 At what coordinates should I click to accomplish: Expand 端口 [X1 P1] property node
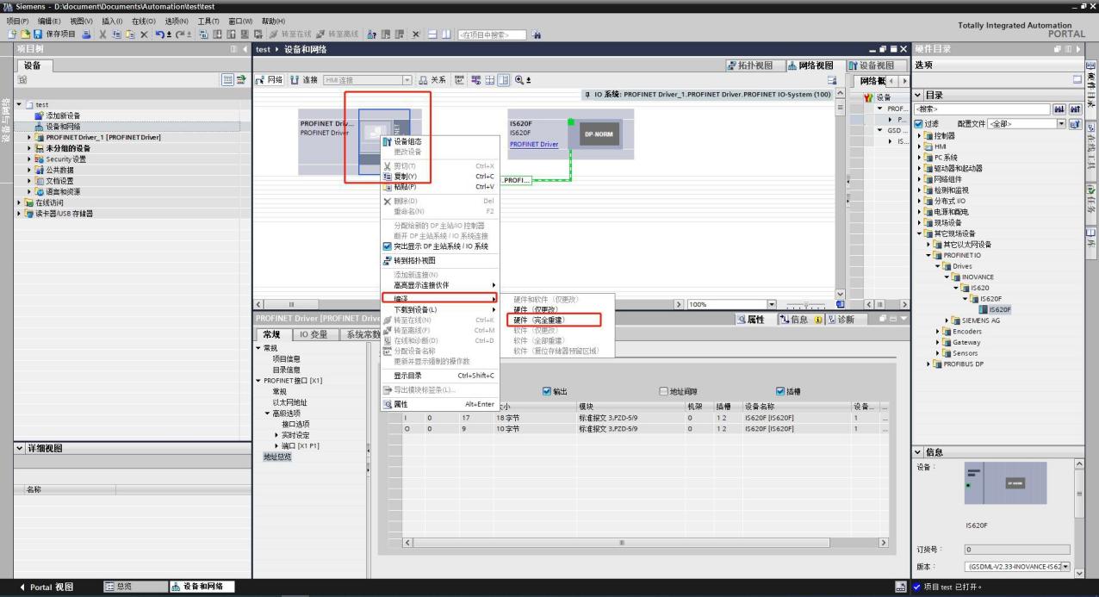click(x=276, y=446)
